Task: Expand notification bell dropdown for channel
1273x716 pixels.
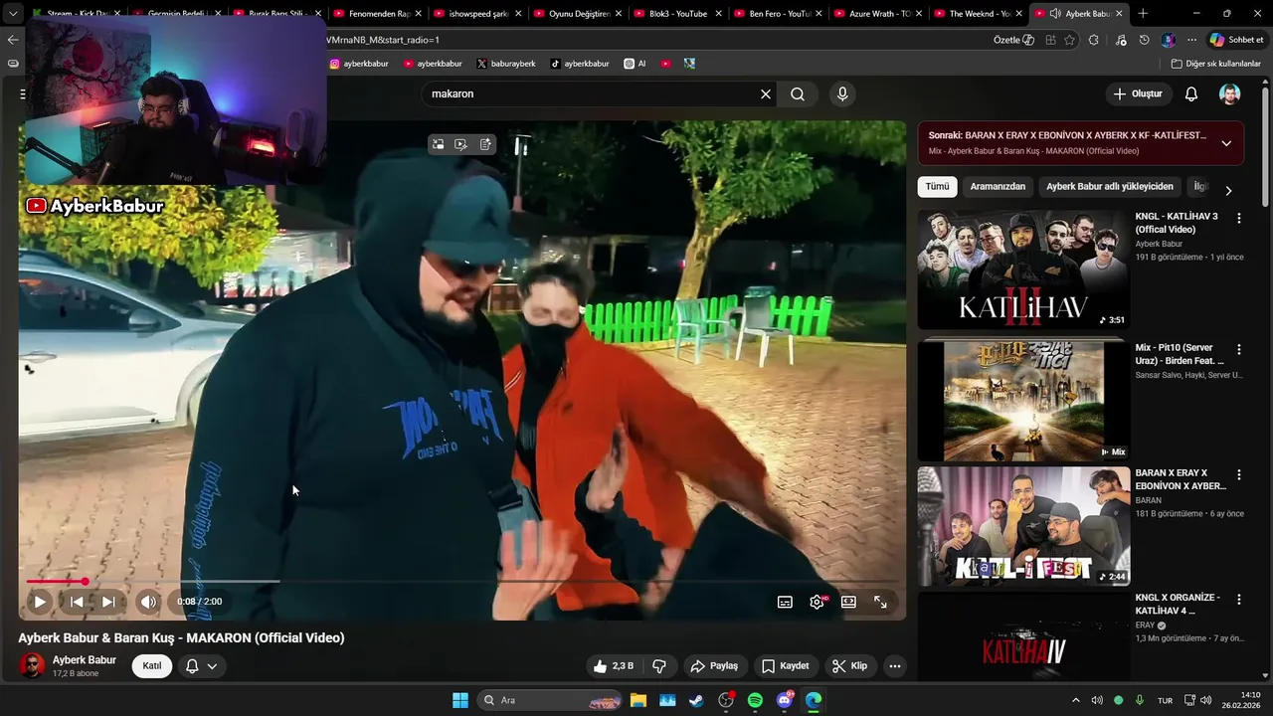Action: 202,666
